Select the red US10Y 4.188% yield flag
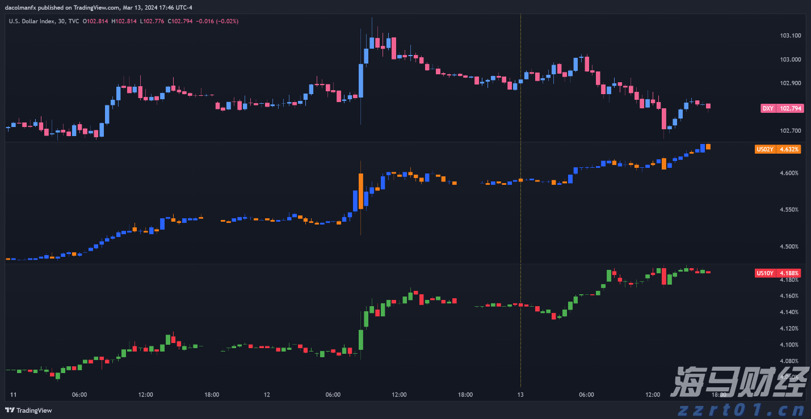 (x=777, y=273)
